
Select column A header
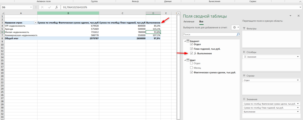coord(21,13)
